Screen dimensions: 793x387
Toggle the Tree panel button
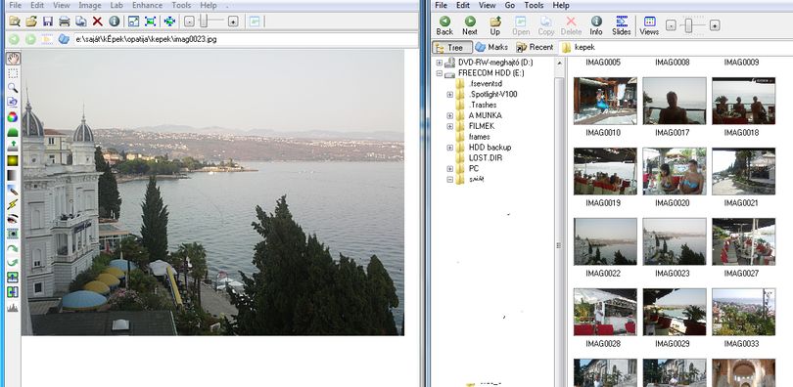pyautogui.click(x=452, y=48)
